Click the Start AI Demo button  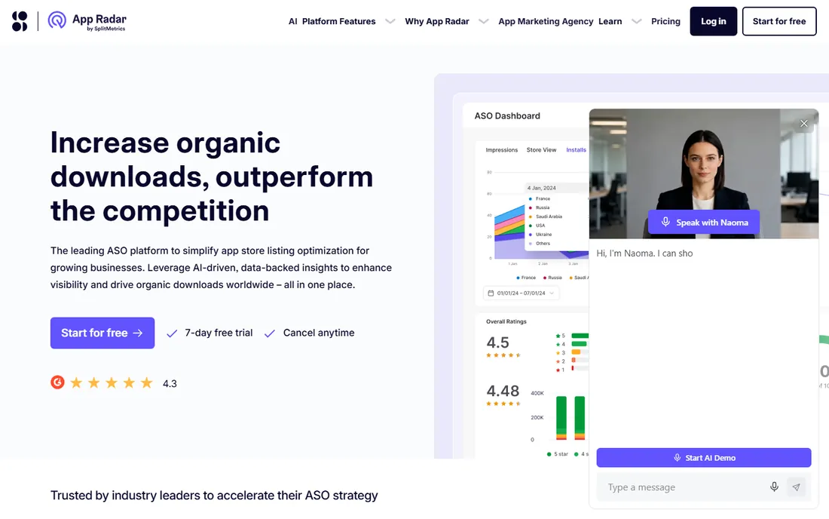(x=704, y=458)
